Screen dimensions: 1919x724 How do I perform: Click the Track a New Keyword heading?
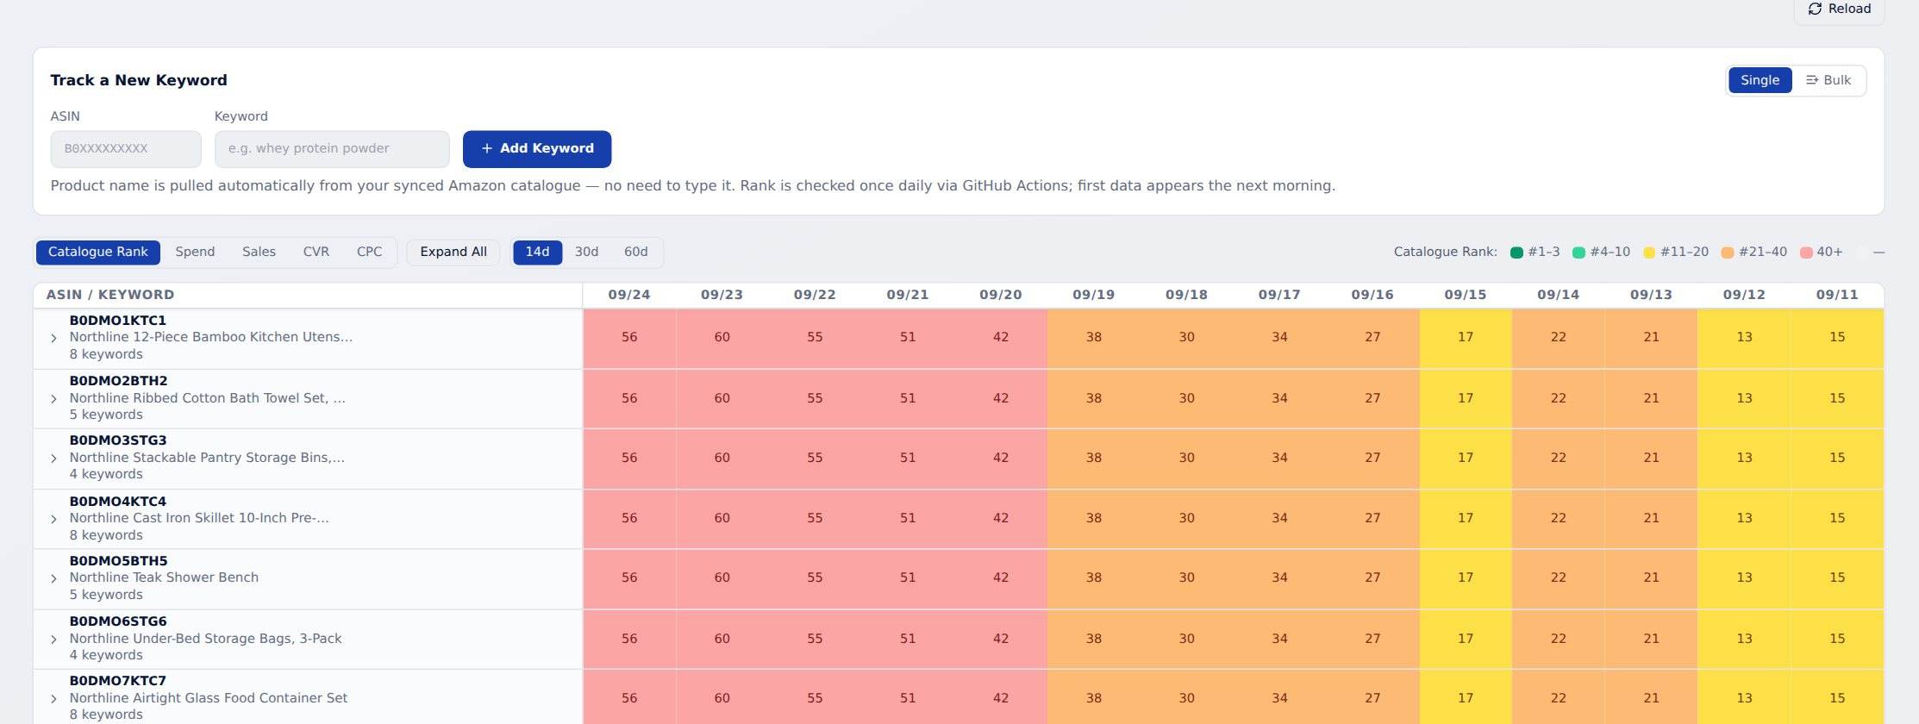pos(139,80)
